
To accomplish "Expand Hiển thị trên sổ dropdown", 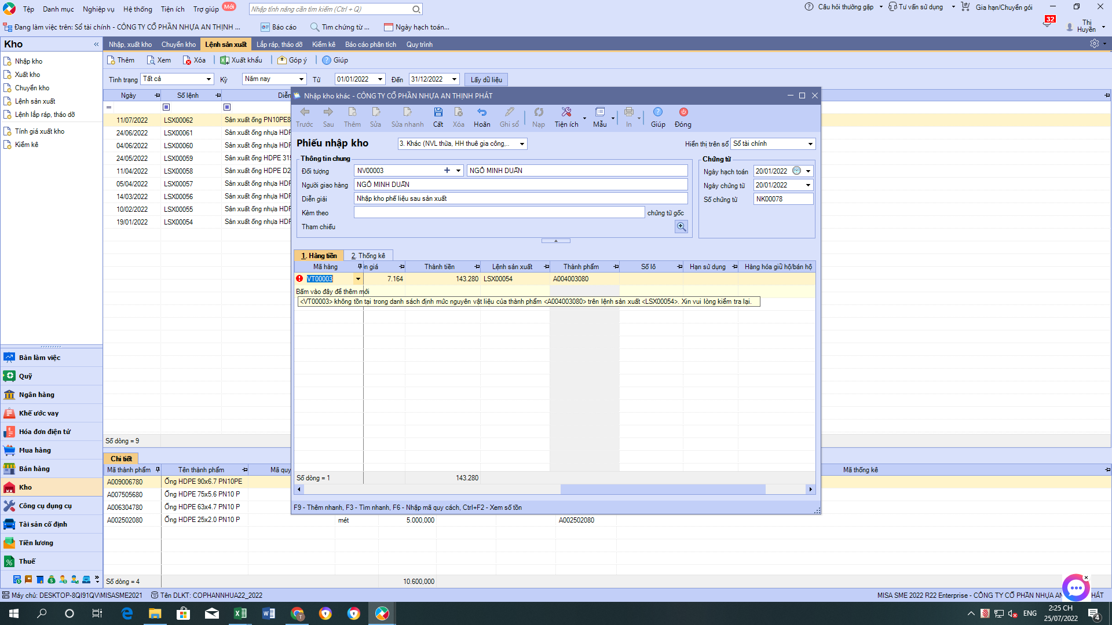I will click(810, 144).
